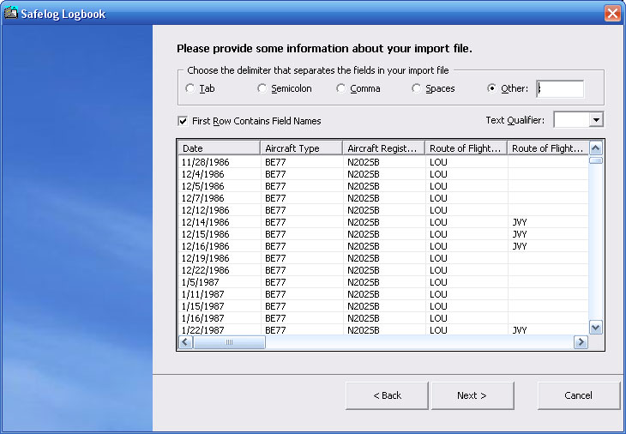This screenshot has height=434, width=626.
Task: Click the horizontal scroll left arrow
Action: click(185, 342)
